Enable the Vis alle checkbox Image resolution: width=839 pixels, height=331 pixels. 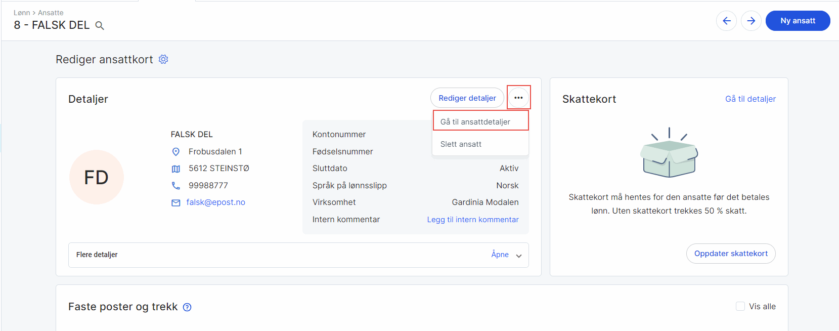click(740, 306)
